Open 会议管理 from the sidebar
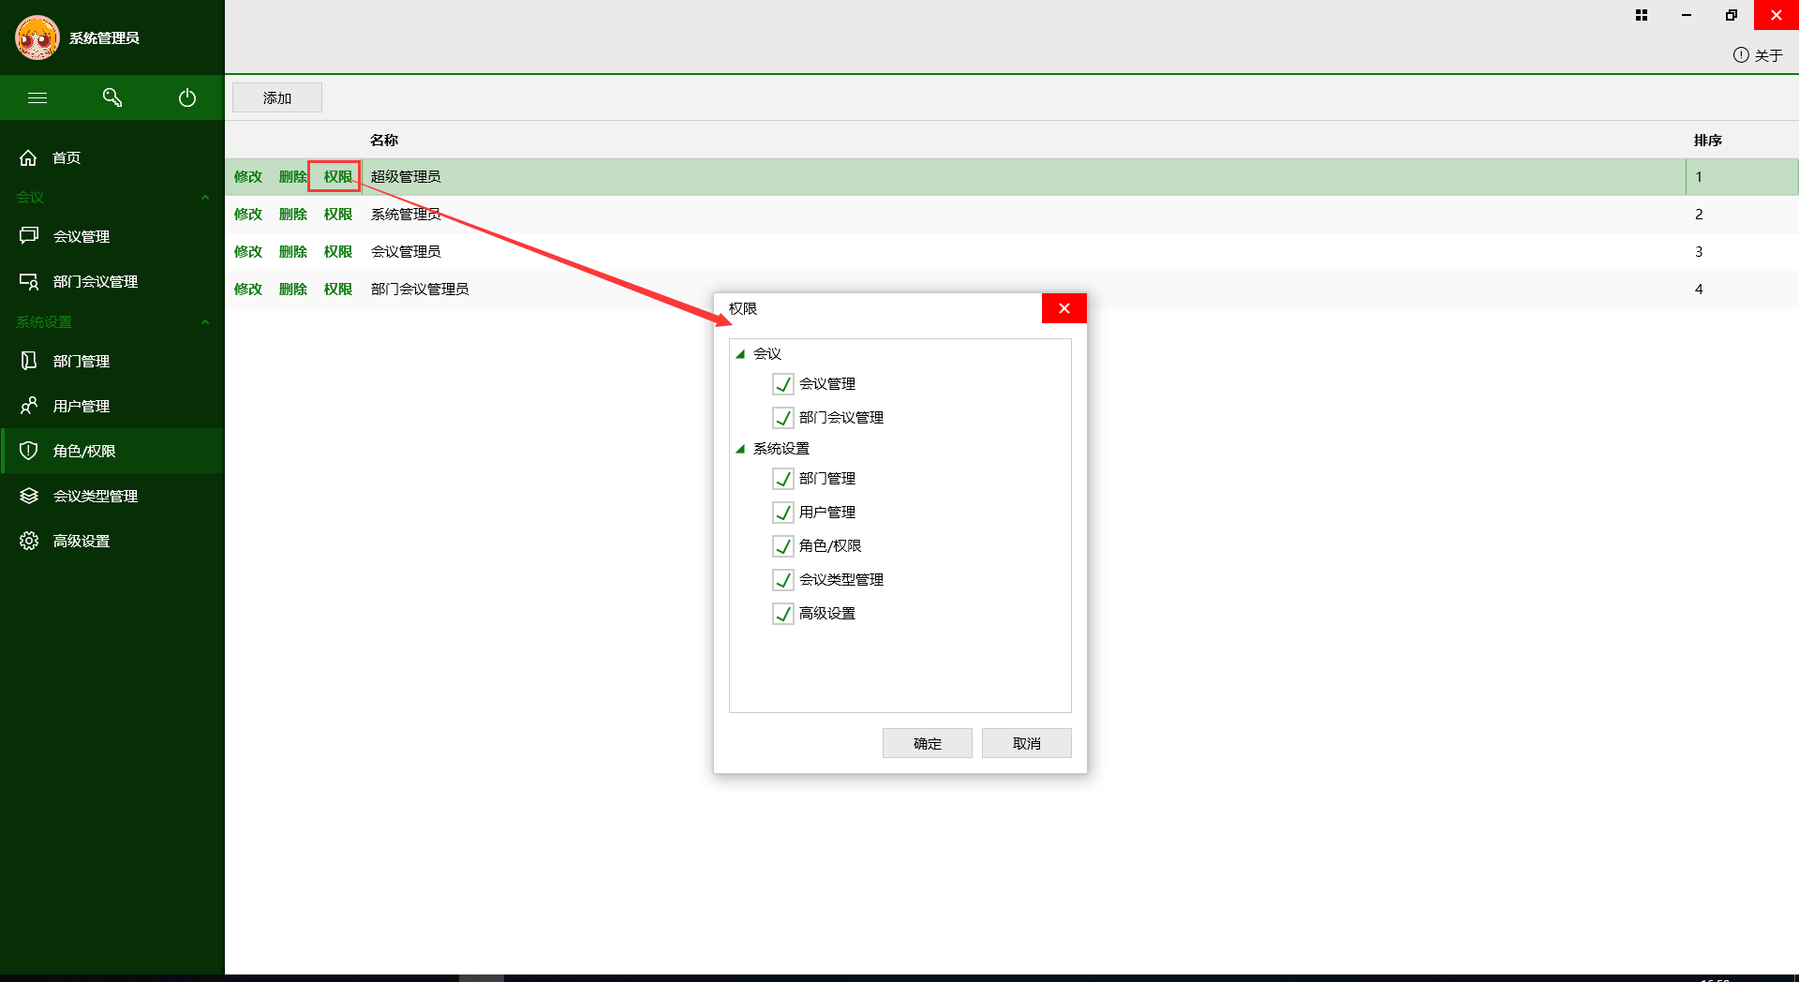Viewport: 1799px width, 982px height. (x=81, y=236)
